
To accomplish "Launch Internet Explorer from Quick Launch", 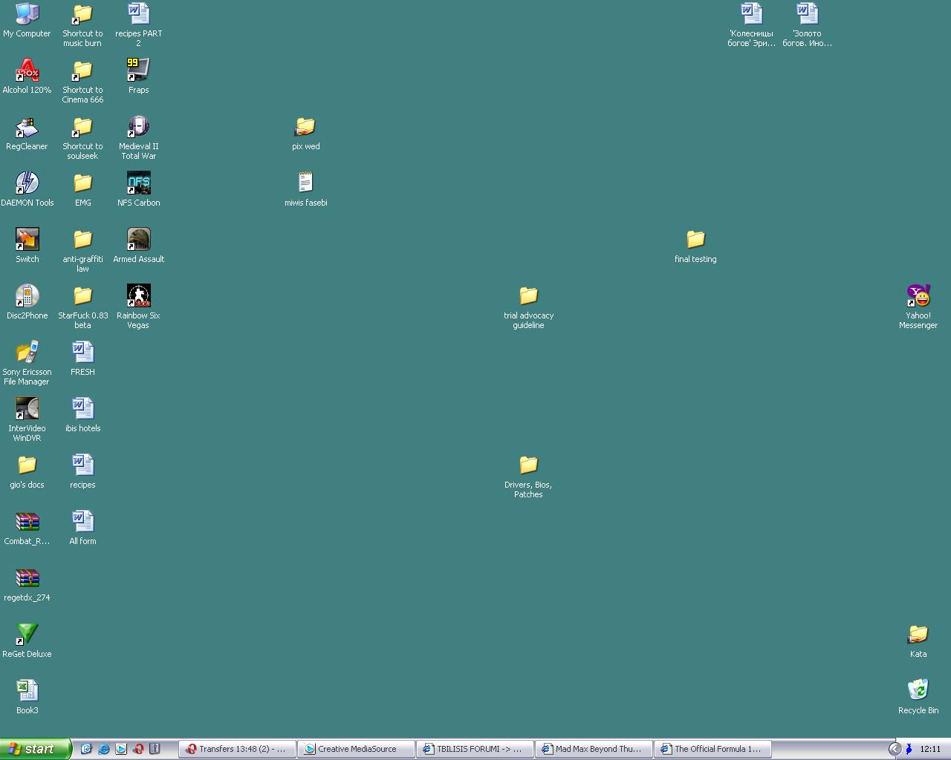I will click(x=103, y=749).
